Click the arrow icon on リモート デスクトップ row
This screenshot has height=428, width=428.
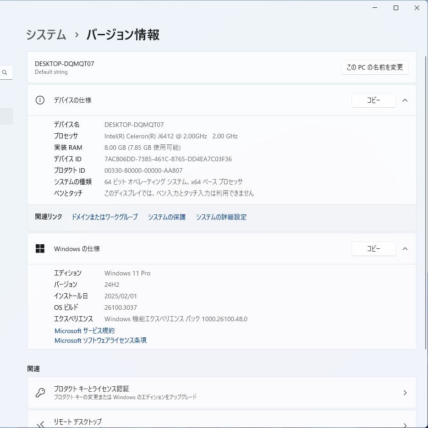(405, 422)
